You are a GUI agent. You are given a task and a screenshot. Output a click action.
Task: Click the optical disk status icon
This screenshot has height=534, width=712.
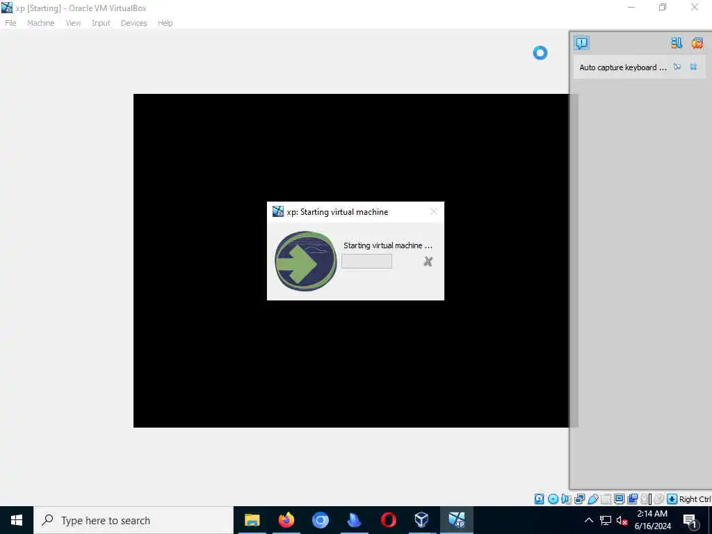coord(553,499)
